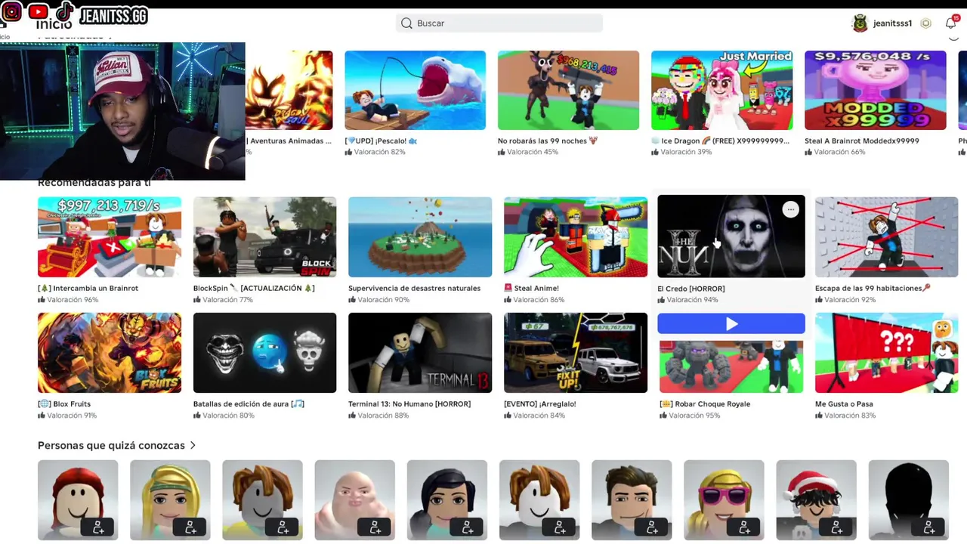Open Robar Choque Royale title
This screenshot has height=544, width=967.
705,404
